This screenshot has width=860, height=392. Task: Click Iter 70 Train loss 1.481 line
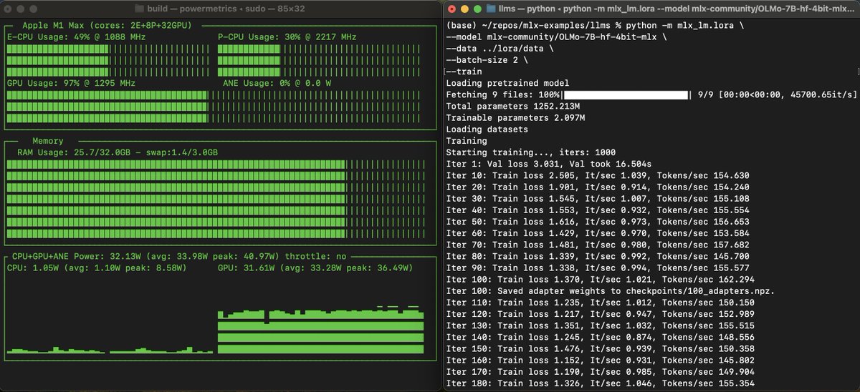click(x=598, y=245)
